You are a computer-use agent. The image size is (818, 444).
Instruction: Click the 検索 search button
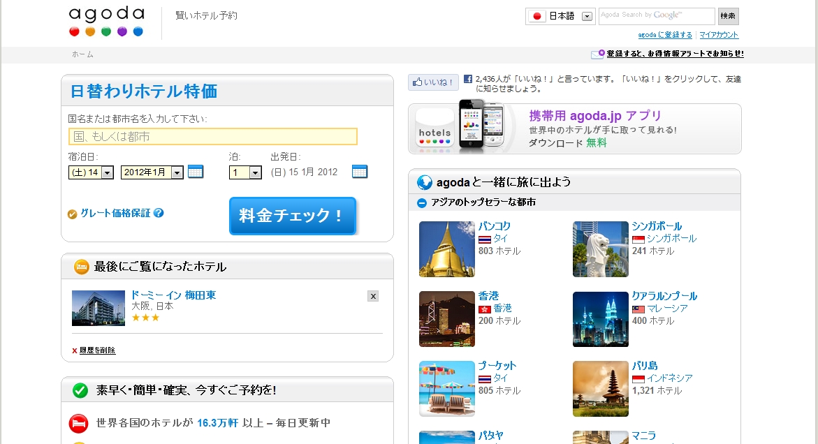729,16
